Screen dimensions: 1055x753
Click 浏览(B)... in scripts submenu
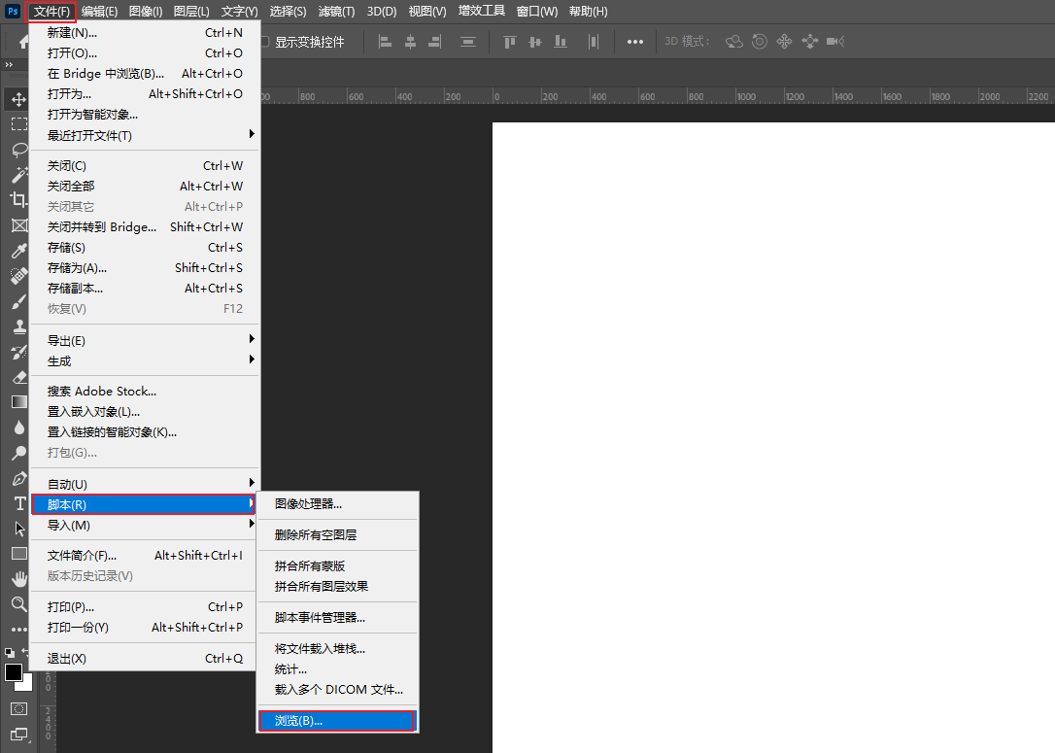pyautogui.click(x=336, y=721)
